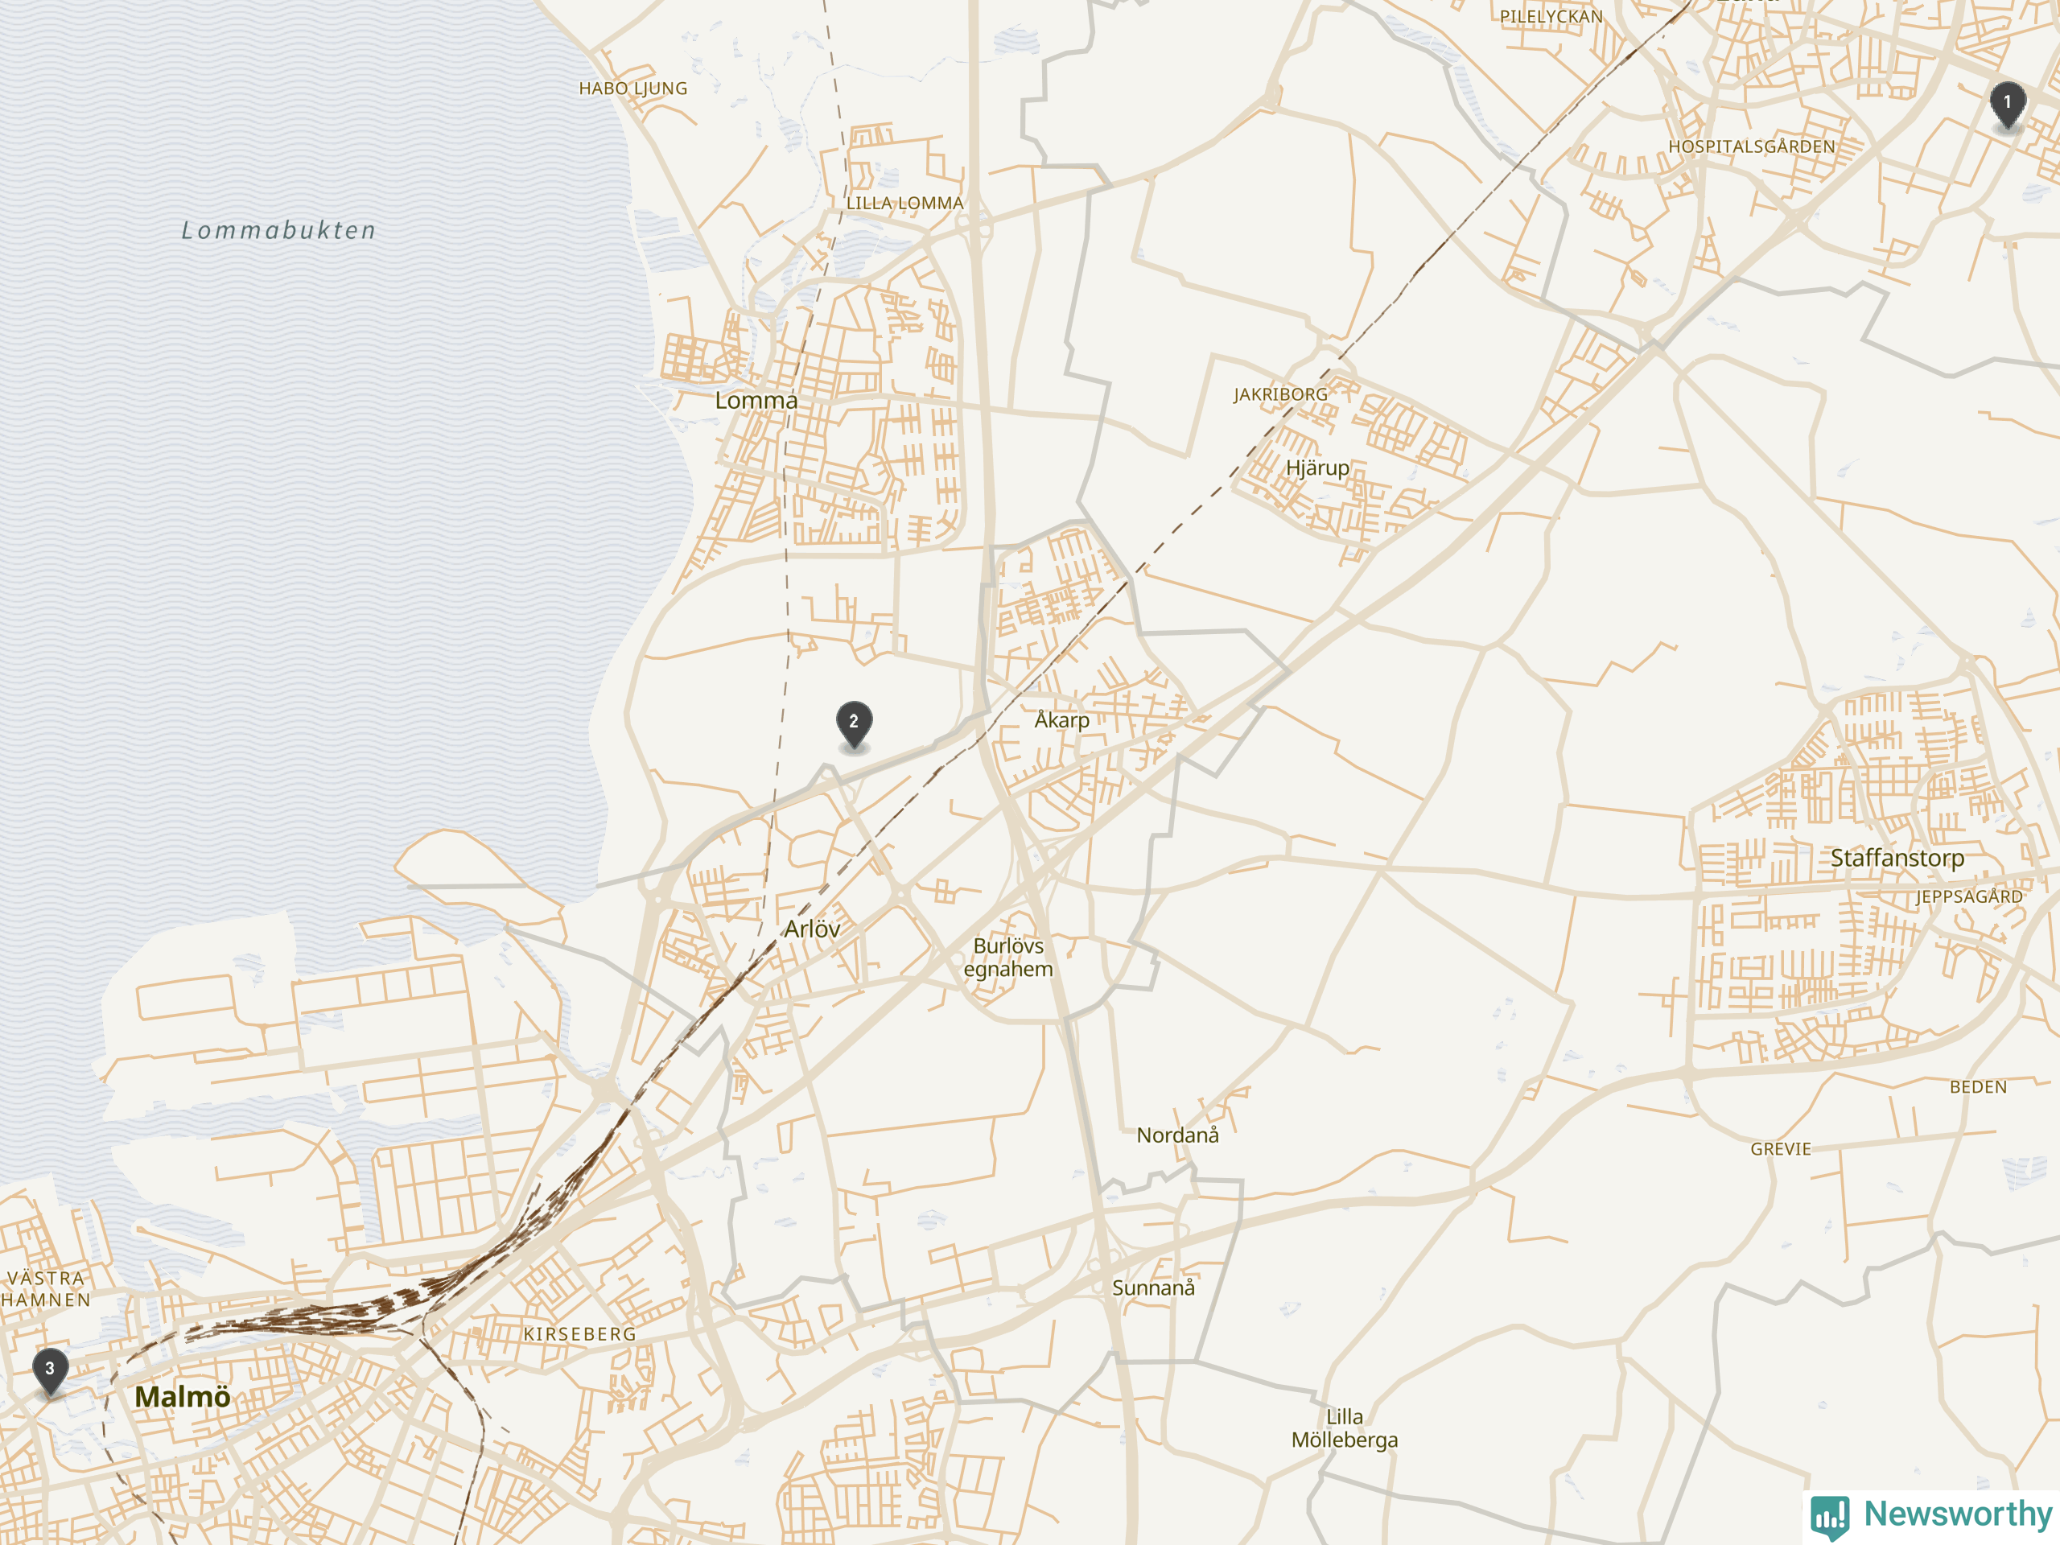Click the Åkarp place label

point(1061,719)
